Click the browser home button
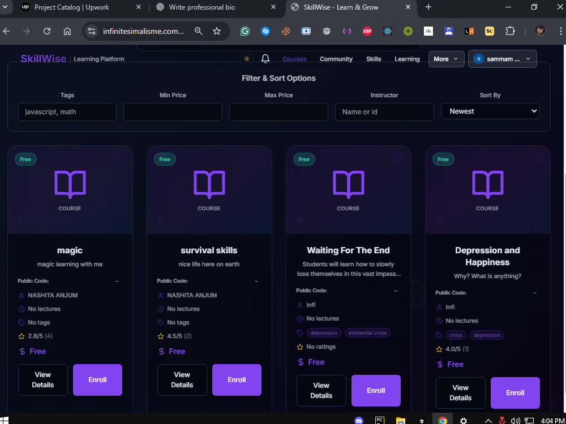The image size is (566, 424). 67,31
